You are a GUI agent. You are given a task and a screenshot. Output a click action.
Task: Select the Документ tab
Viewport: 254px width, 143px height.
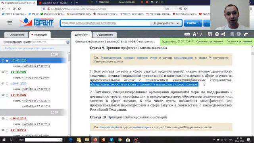tap(81, 35)
